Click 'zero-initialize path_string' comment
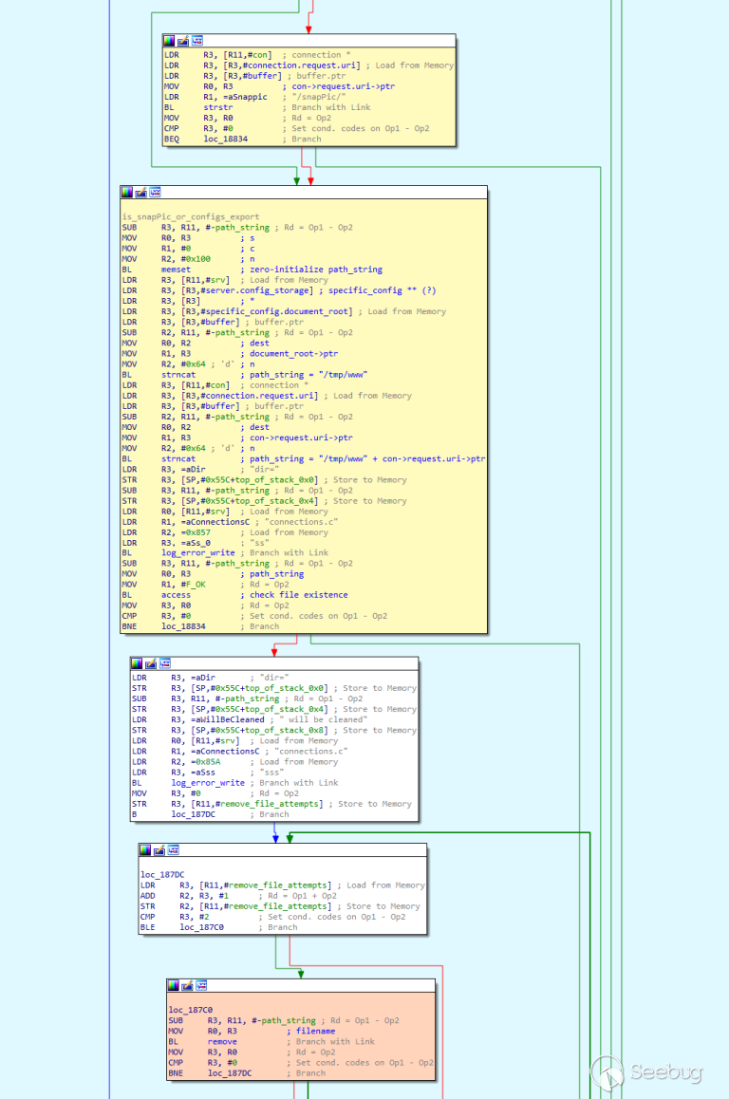 tap(316, 270)
